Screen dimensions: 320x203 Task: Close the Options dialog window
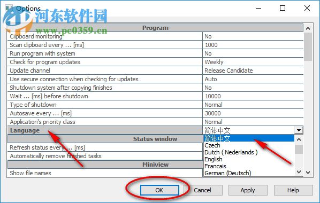(307, 8)
